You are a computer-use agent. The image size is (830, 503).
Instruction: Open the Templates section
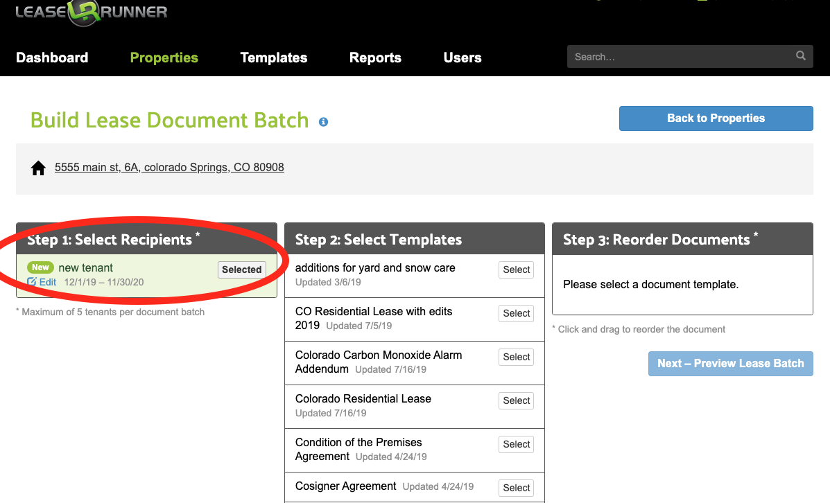click(x=273, y=58)
